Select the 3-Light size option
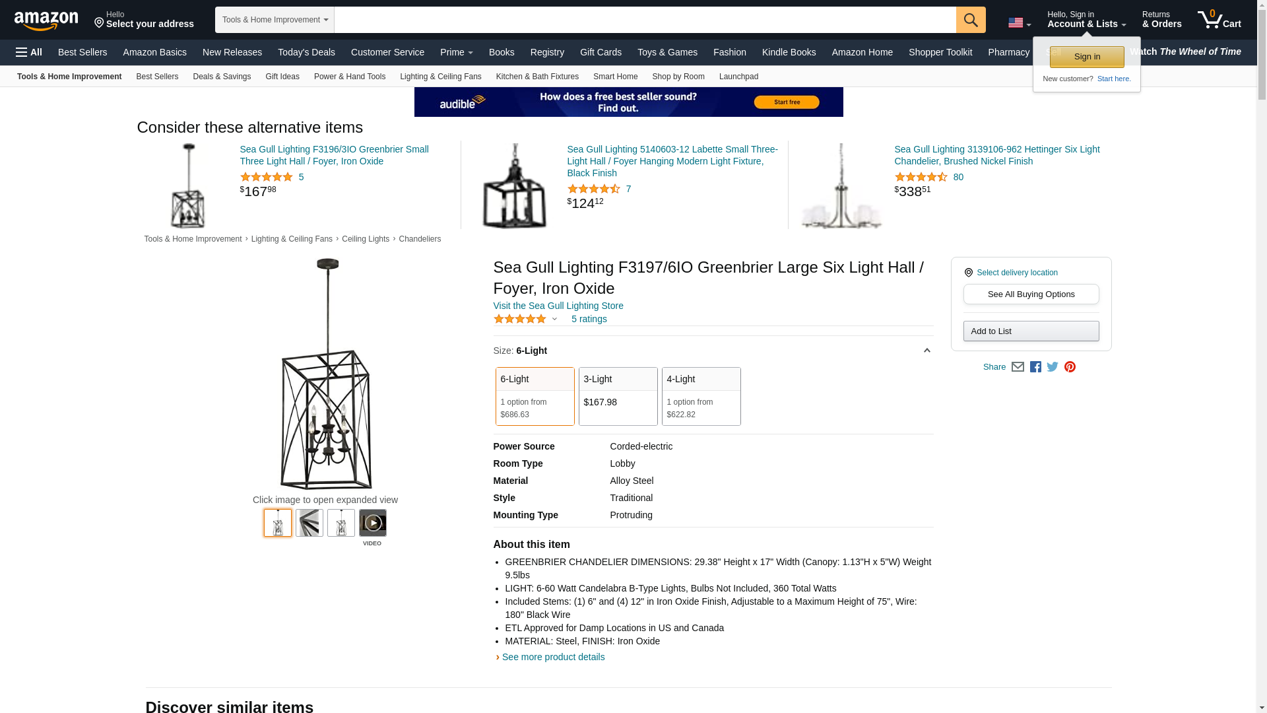Screen dimensions: 1267x713 point(618,396)
